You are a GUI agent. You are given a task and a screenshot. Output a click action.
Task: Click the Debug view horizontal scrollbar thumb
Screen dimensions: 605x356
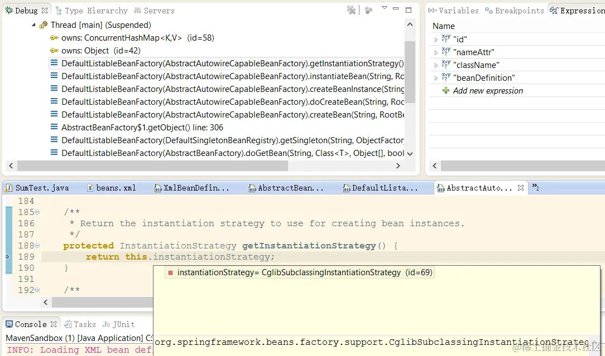click(152, 165)
